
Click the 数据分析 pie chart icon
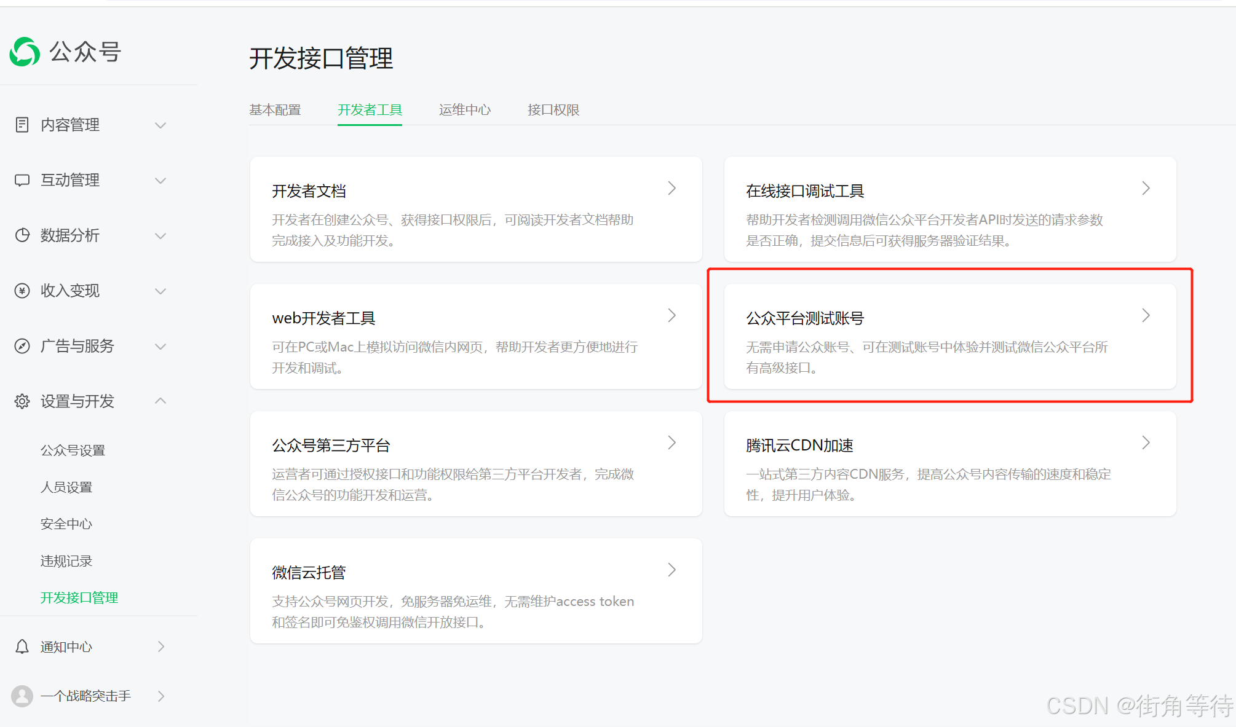(x=22, y=235)
